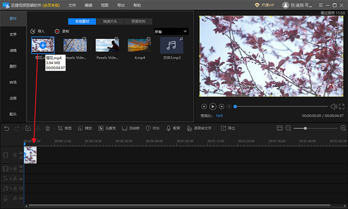Viewport: 348px width, 209px height.
Task: Select the second video thumbnail Pexels Vide...
Action: (75, 45)
